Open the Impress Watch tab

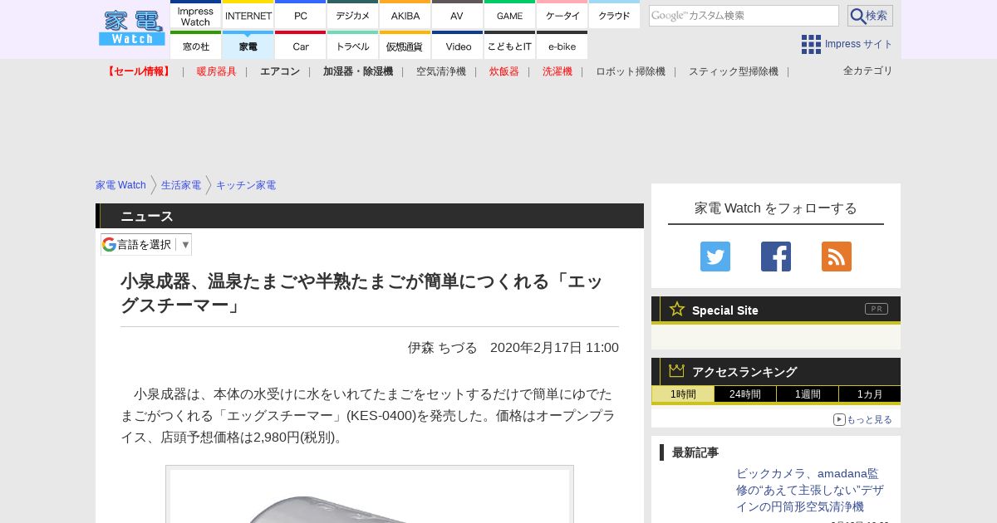(x=196, y=15)
